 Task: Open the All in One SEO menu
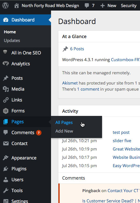(26, 53)
